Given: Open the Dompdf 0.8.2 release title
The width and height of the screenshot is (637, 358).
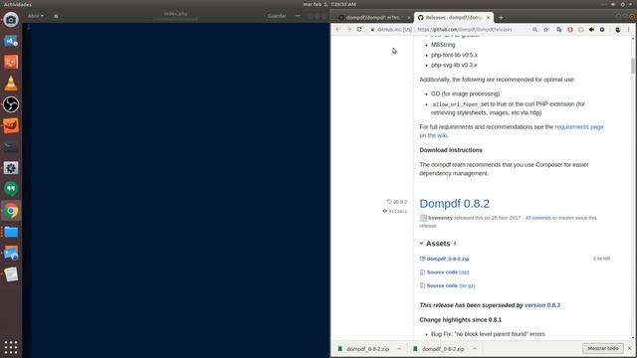Looking at the screenshot, I should click(454, 203).
